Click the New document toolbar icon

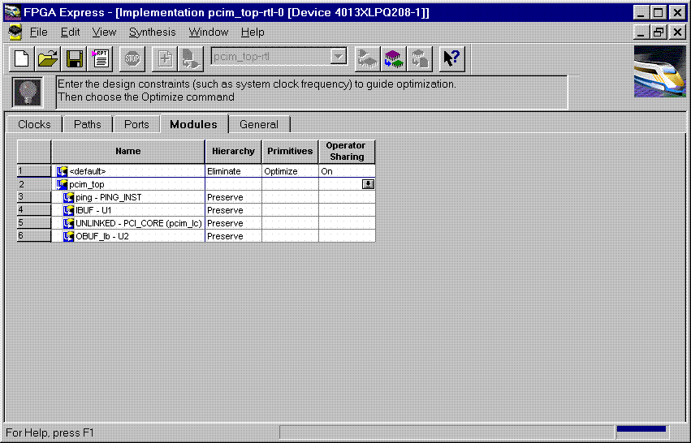[22, 58]
